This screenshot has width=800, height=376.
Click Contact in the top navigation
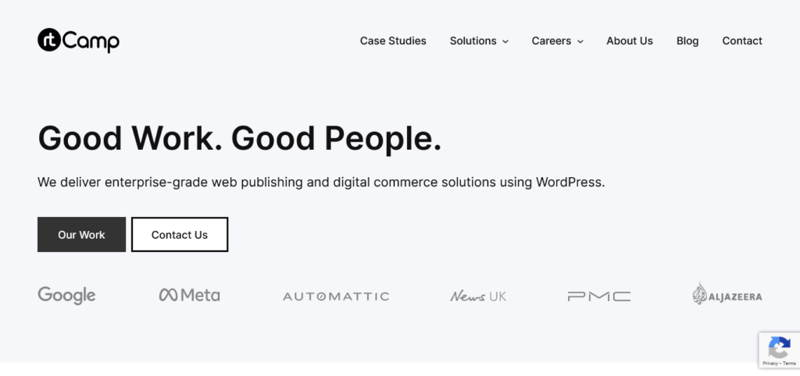[x=741, y=41]
